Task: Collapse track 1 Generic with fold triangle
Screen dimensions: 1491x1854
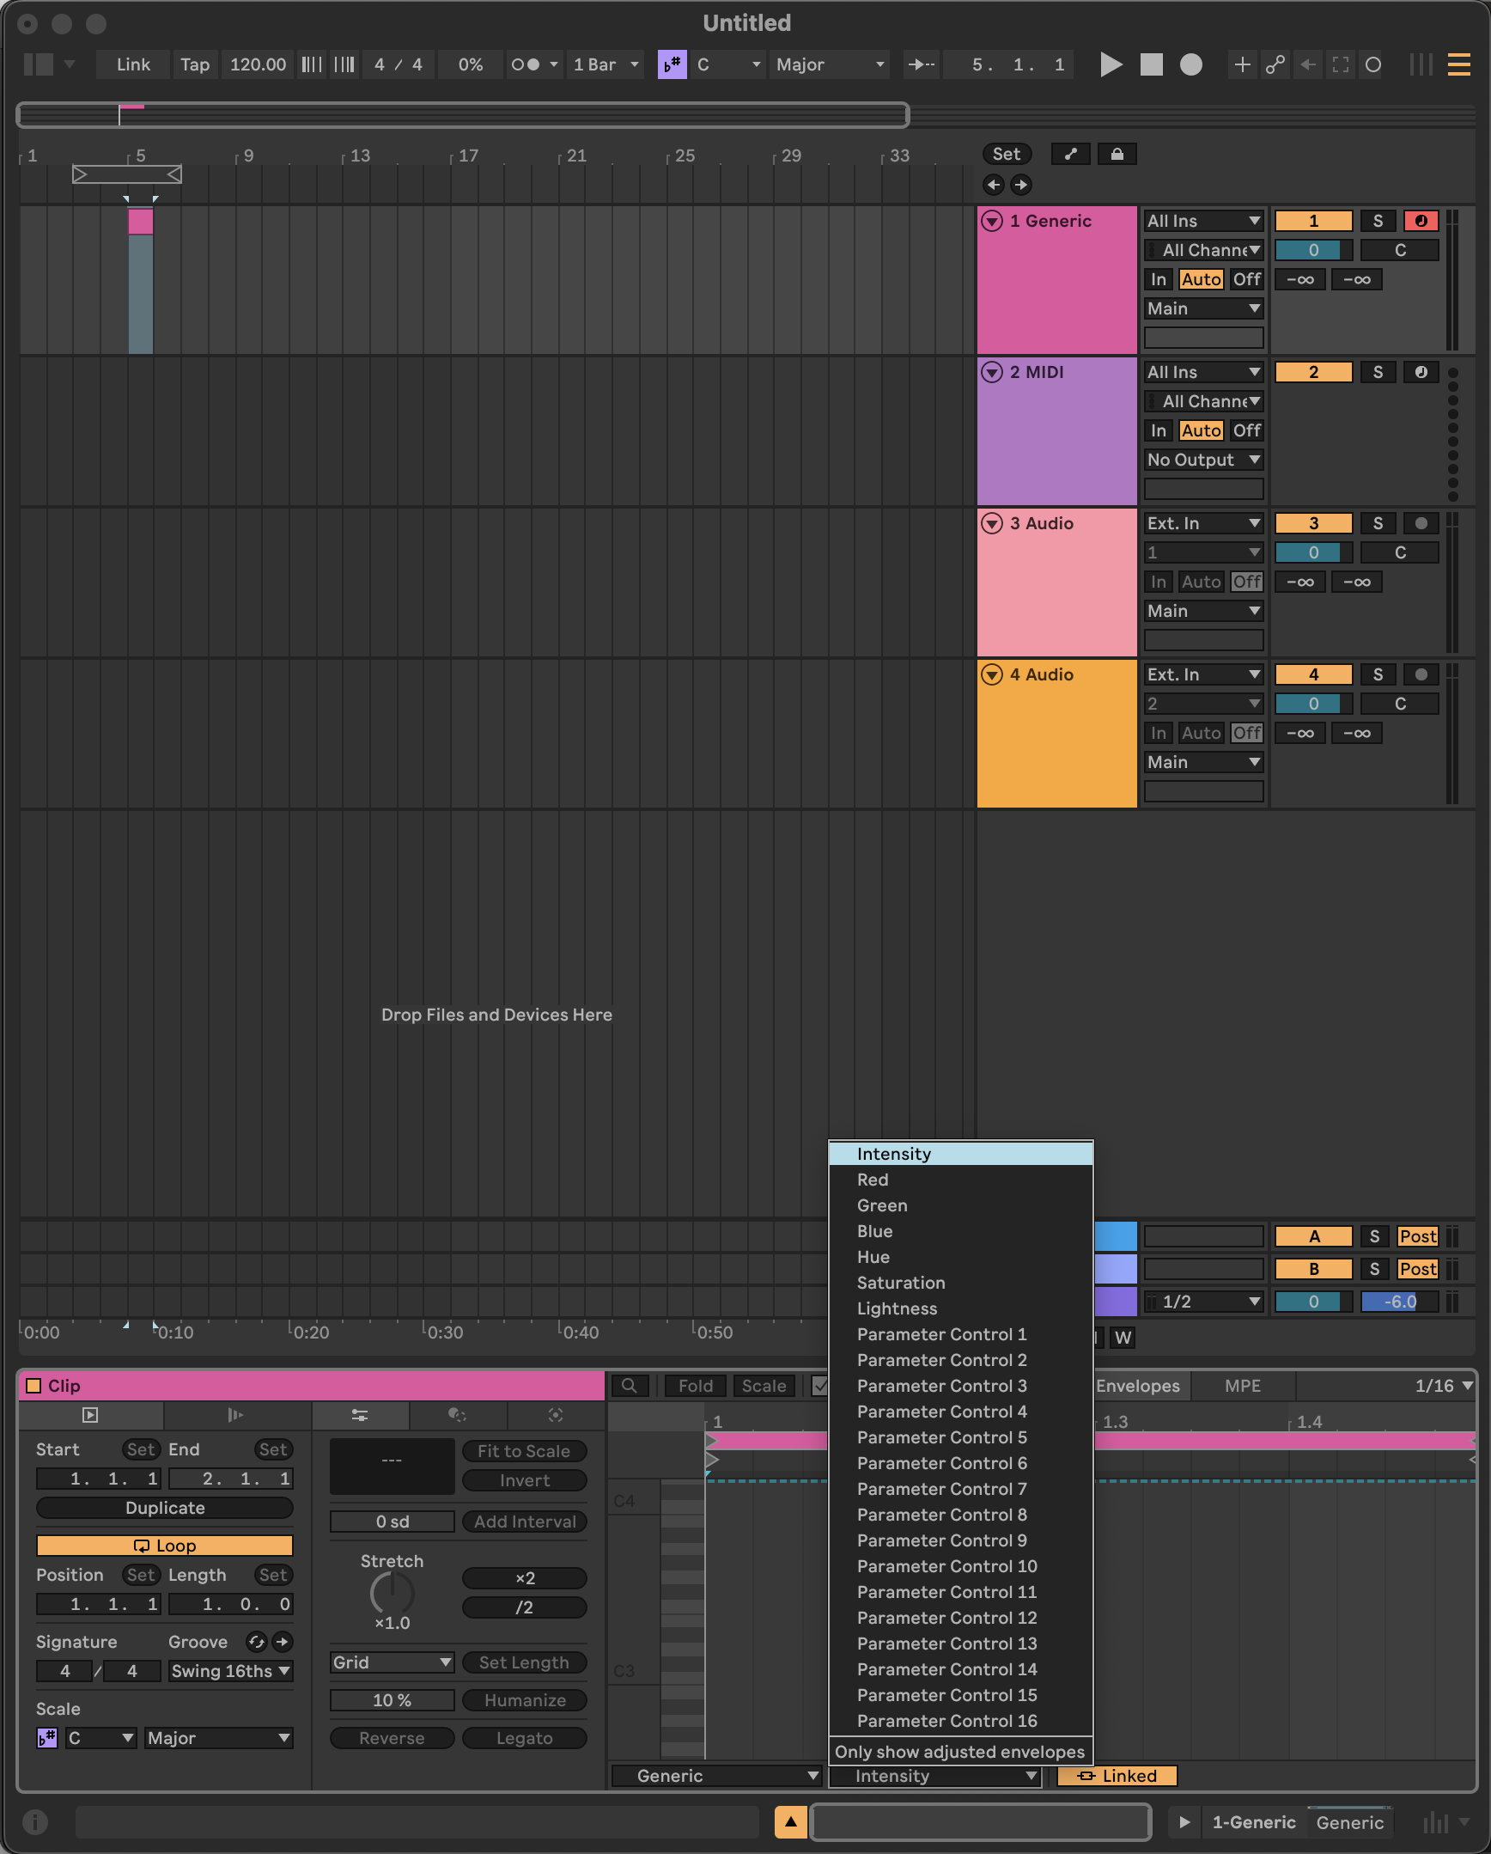Action: point(991,221)
